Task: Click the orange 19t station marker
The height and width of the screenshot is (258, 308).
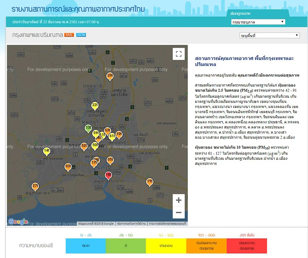Action: [150, 182]
